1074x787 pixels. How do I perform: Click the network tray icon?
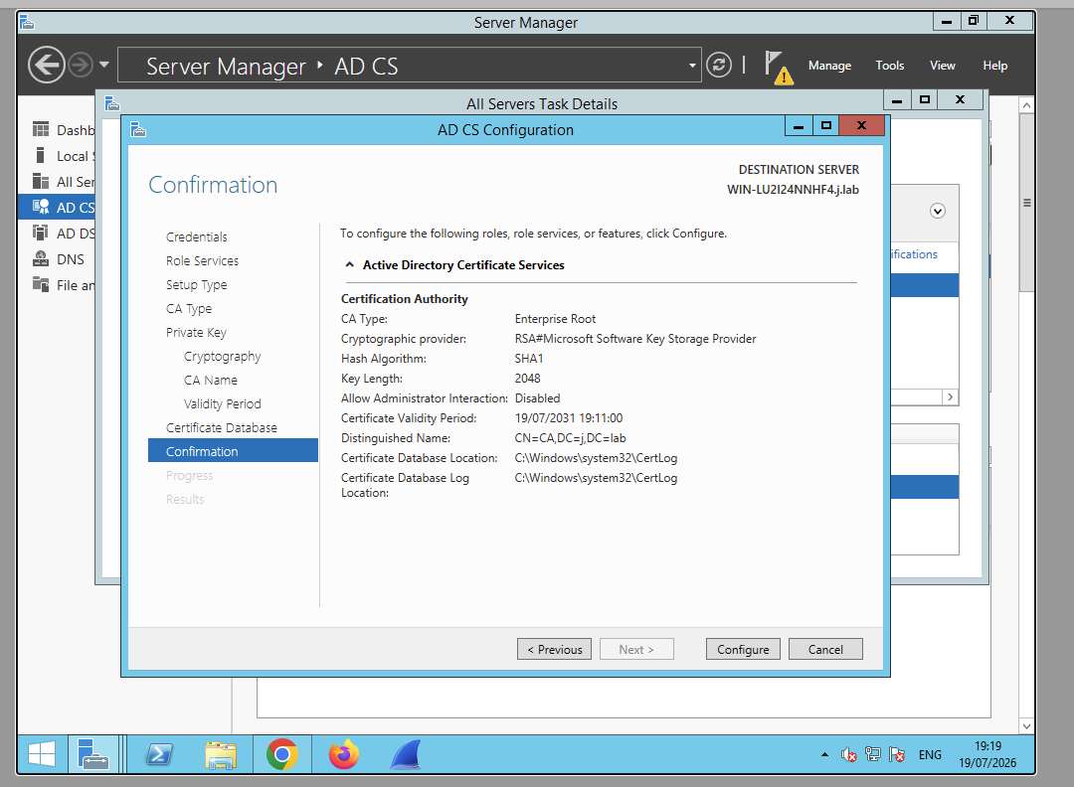(873, 754)
